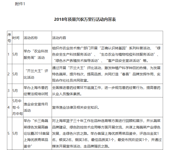Click the 附件1 label at top
This screenshot has height=150, width=171.
tap(20, 4)
